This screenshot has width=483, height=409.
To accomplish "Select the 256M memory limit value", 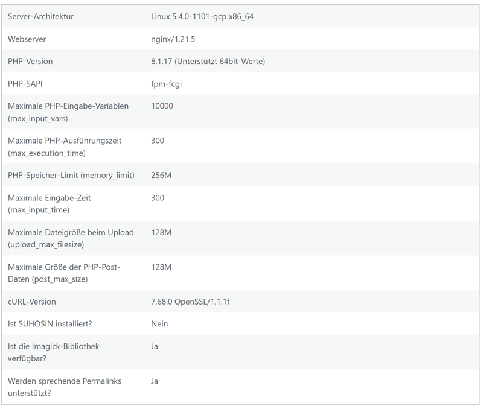I will coord(161,176).
